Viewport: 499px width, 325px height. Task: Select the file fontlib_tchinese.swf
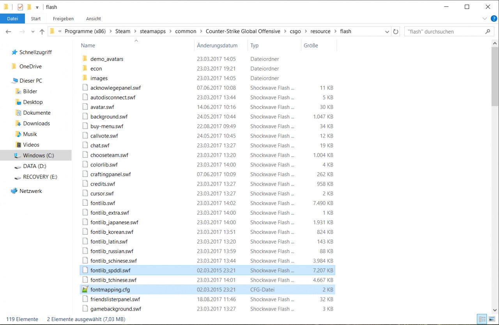click(x=113, y=280)
